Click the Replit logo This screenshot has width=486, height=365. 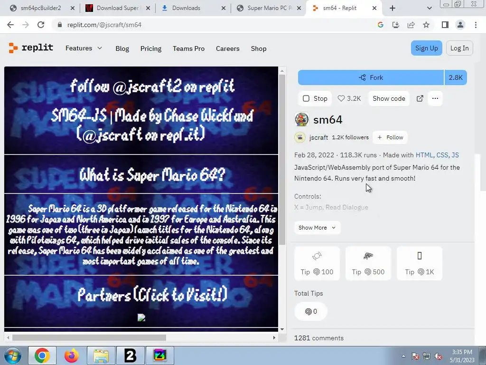[31, 48]
